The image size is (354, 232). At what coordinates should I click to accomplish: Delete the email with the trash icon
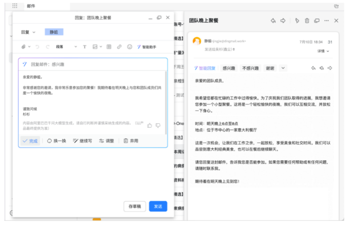306,21
